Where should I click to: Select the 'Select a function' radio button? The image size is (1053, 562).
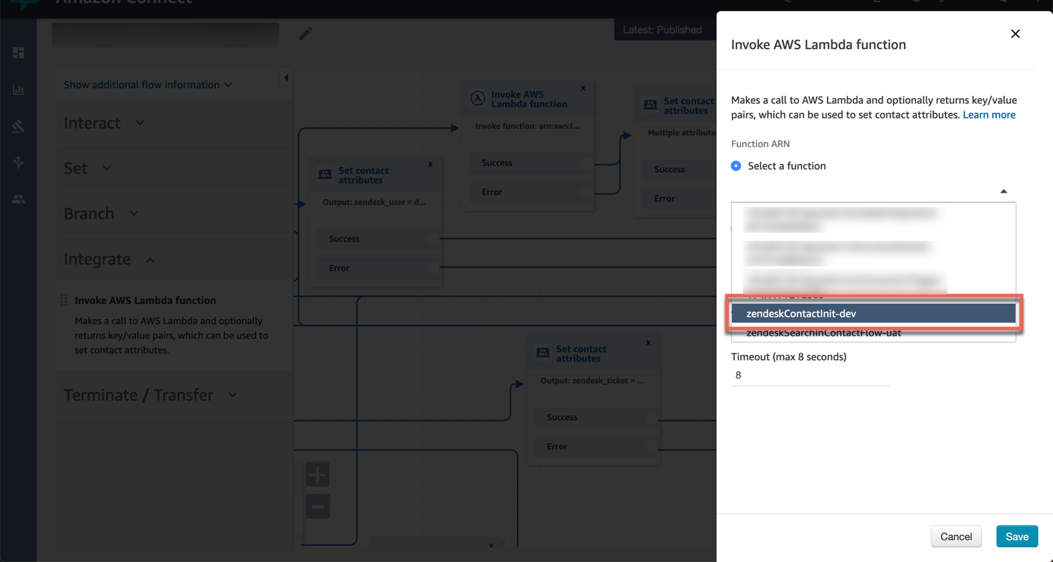(x=736, y=166)
